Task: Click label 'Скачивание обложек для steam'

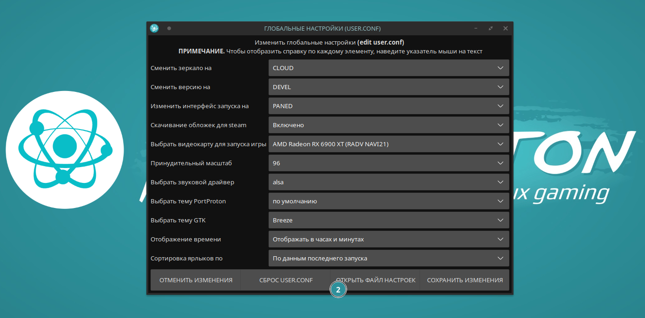Action: click(x=198, y=125)
